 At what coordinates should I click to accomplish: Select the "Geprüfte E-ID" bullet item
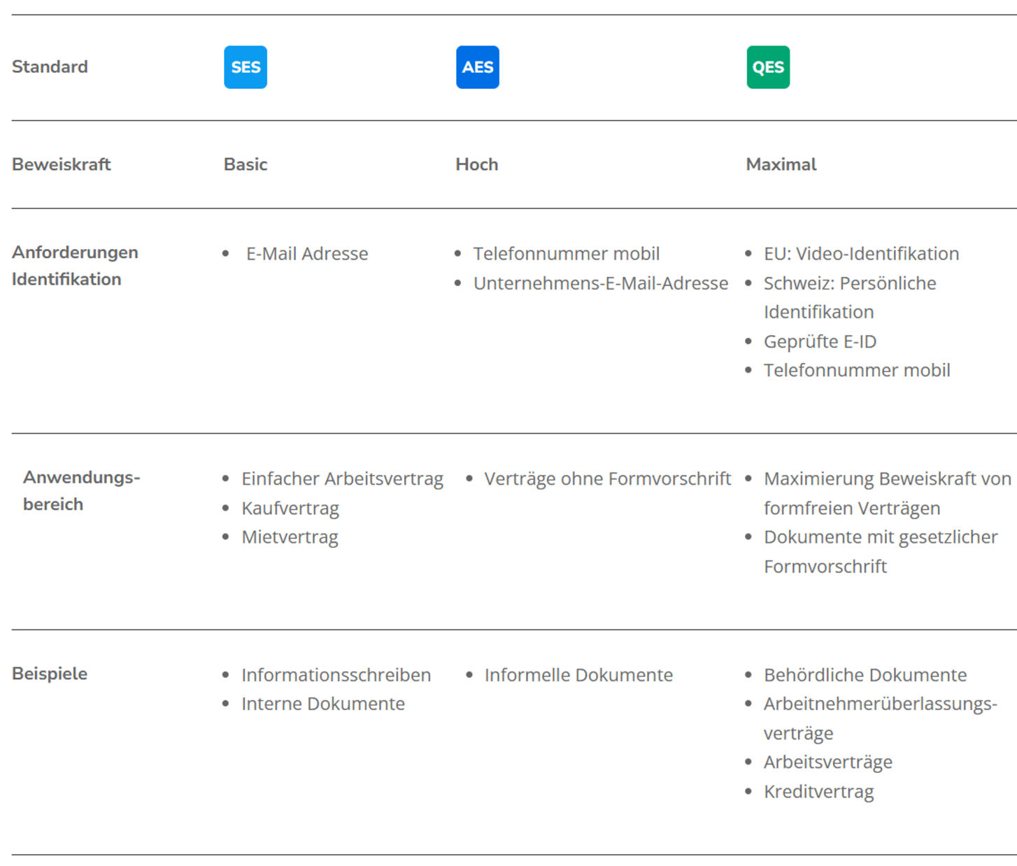[819, 341]
